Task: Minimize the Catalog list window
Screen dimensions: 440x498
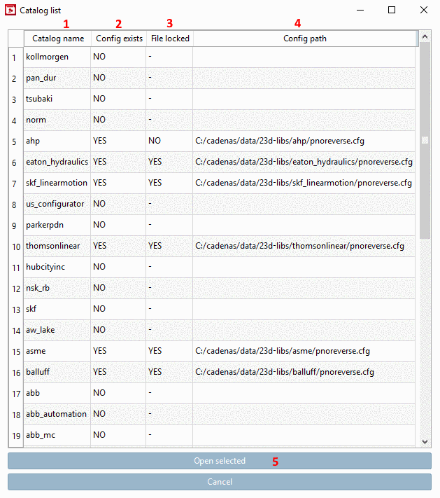Action: pyautogui.click(x=360, y=10)
